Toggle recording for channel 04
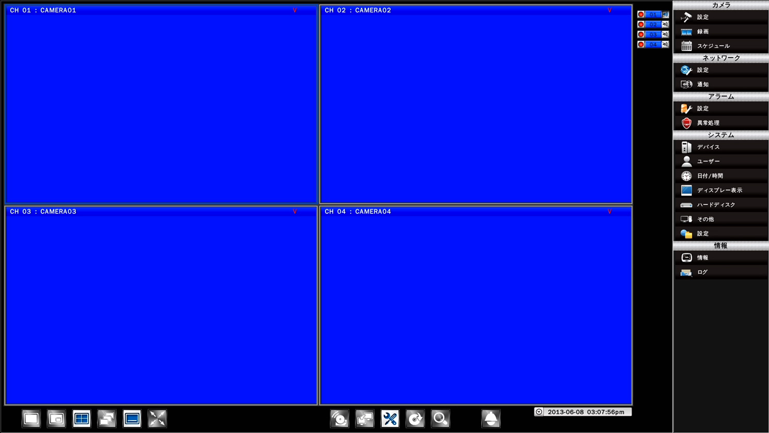Image resolution: width=769 pixels, height=433 pixels. tap(641, 44)
